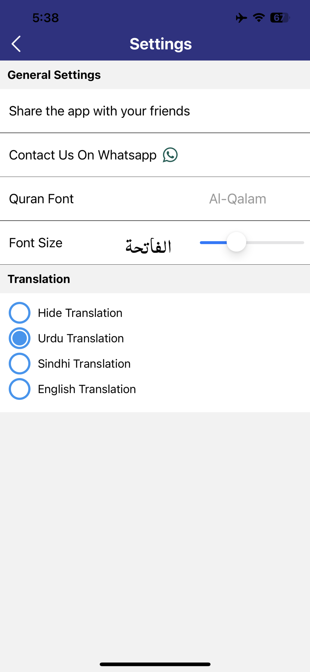Image resolution: width=310 pixels, height=672 pixels.
Task: Tap the English Translation label text
Action: pyautogui.click(x=87, y=389)
